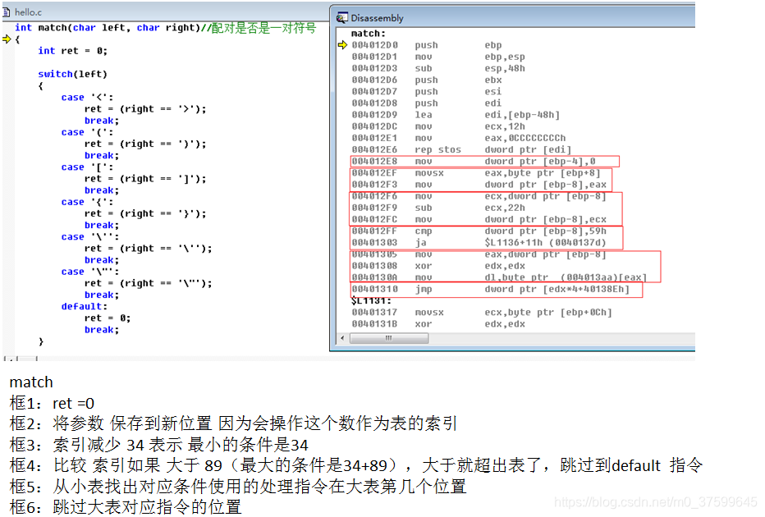This screenshot has height=517, width=765.
Task: Click the 'jmp dword ptr [edx*4+40138Eh]' line
Action: point(491,289)
